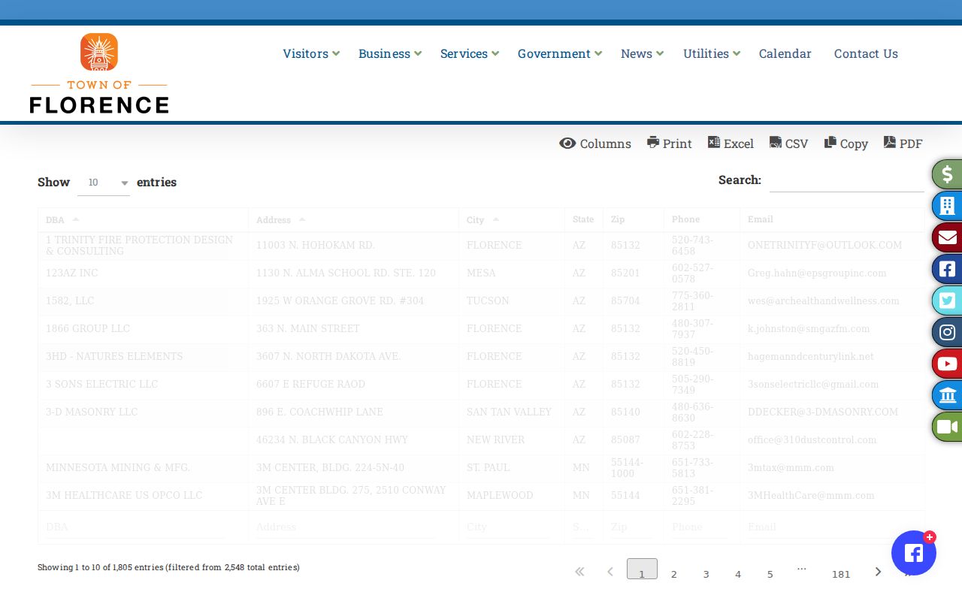This screenshot has width=962, height=601.
Task: Sort by City column header
Action: coord(511,219)
